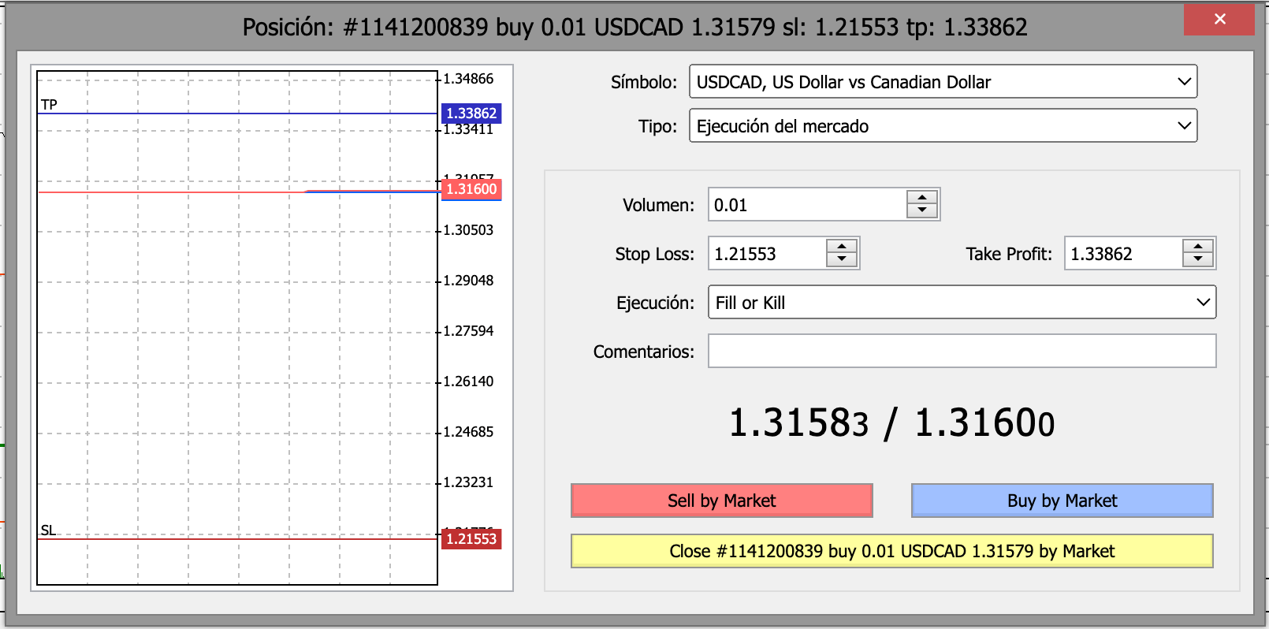Click Close #1141200839 by Market button
This screenshot has height=629, width=1269.
tap(891, 551)
